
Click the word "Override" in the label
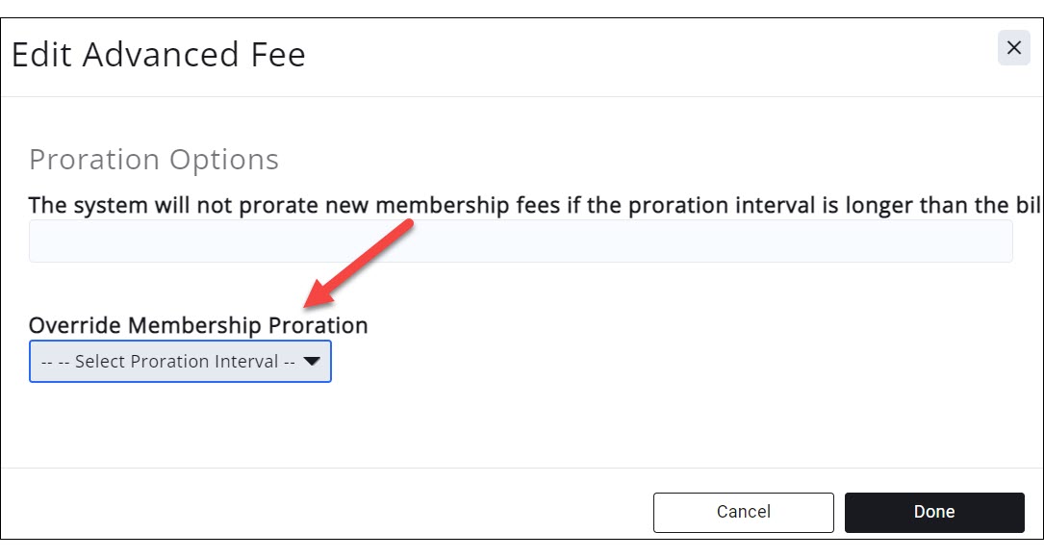coord(75,325)
